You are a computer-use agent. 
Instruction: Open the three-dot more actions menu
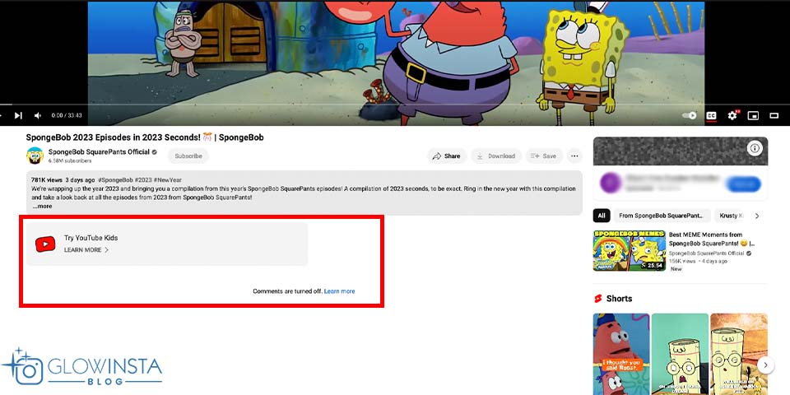tap(574, 156)
